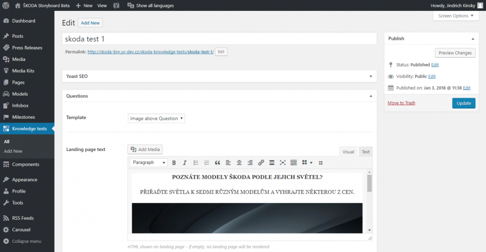
Task: Click the last small grid toolbar icon
Action: pyautogui.click(x=321, y=162)
